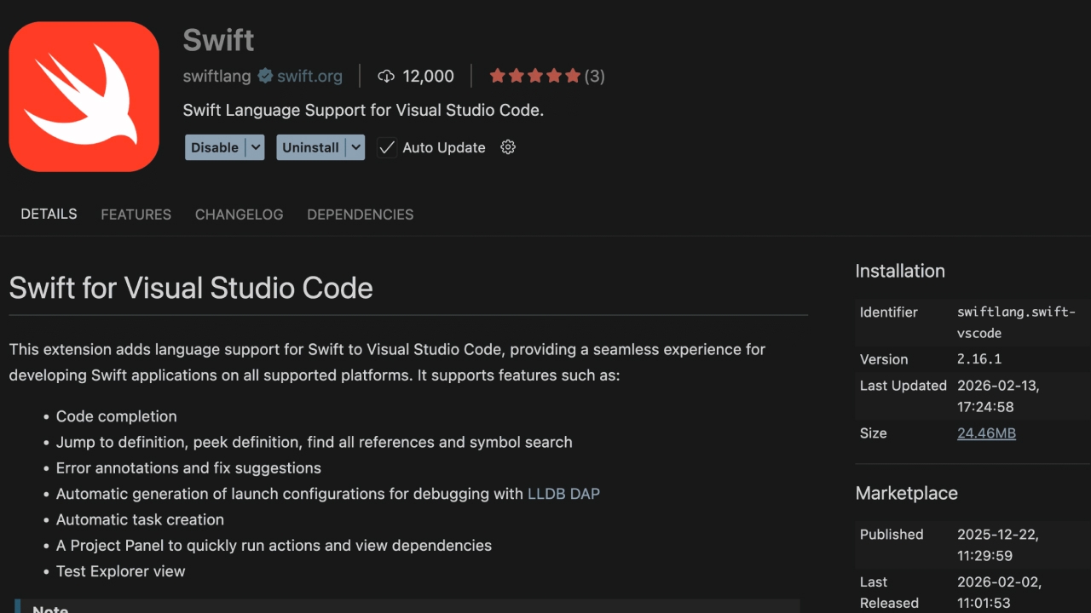This screenshot has width=1091, height=613.
Task: Open the Disable button dropdown arrow
Action: pyautogui.click(x=256, y=147)
